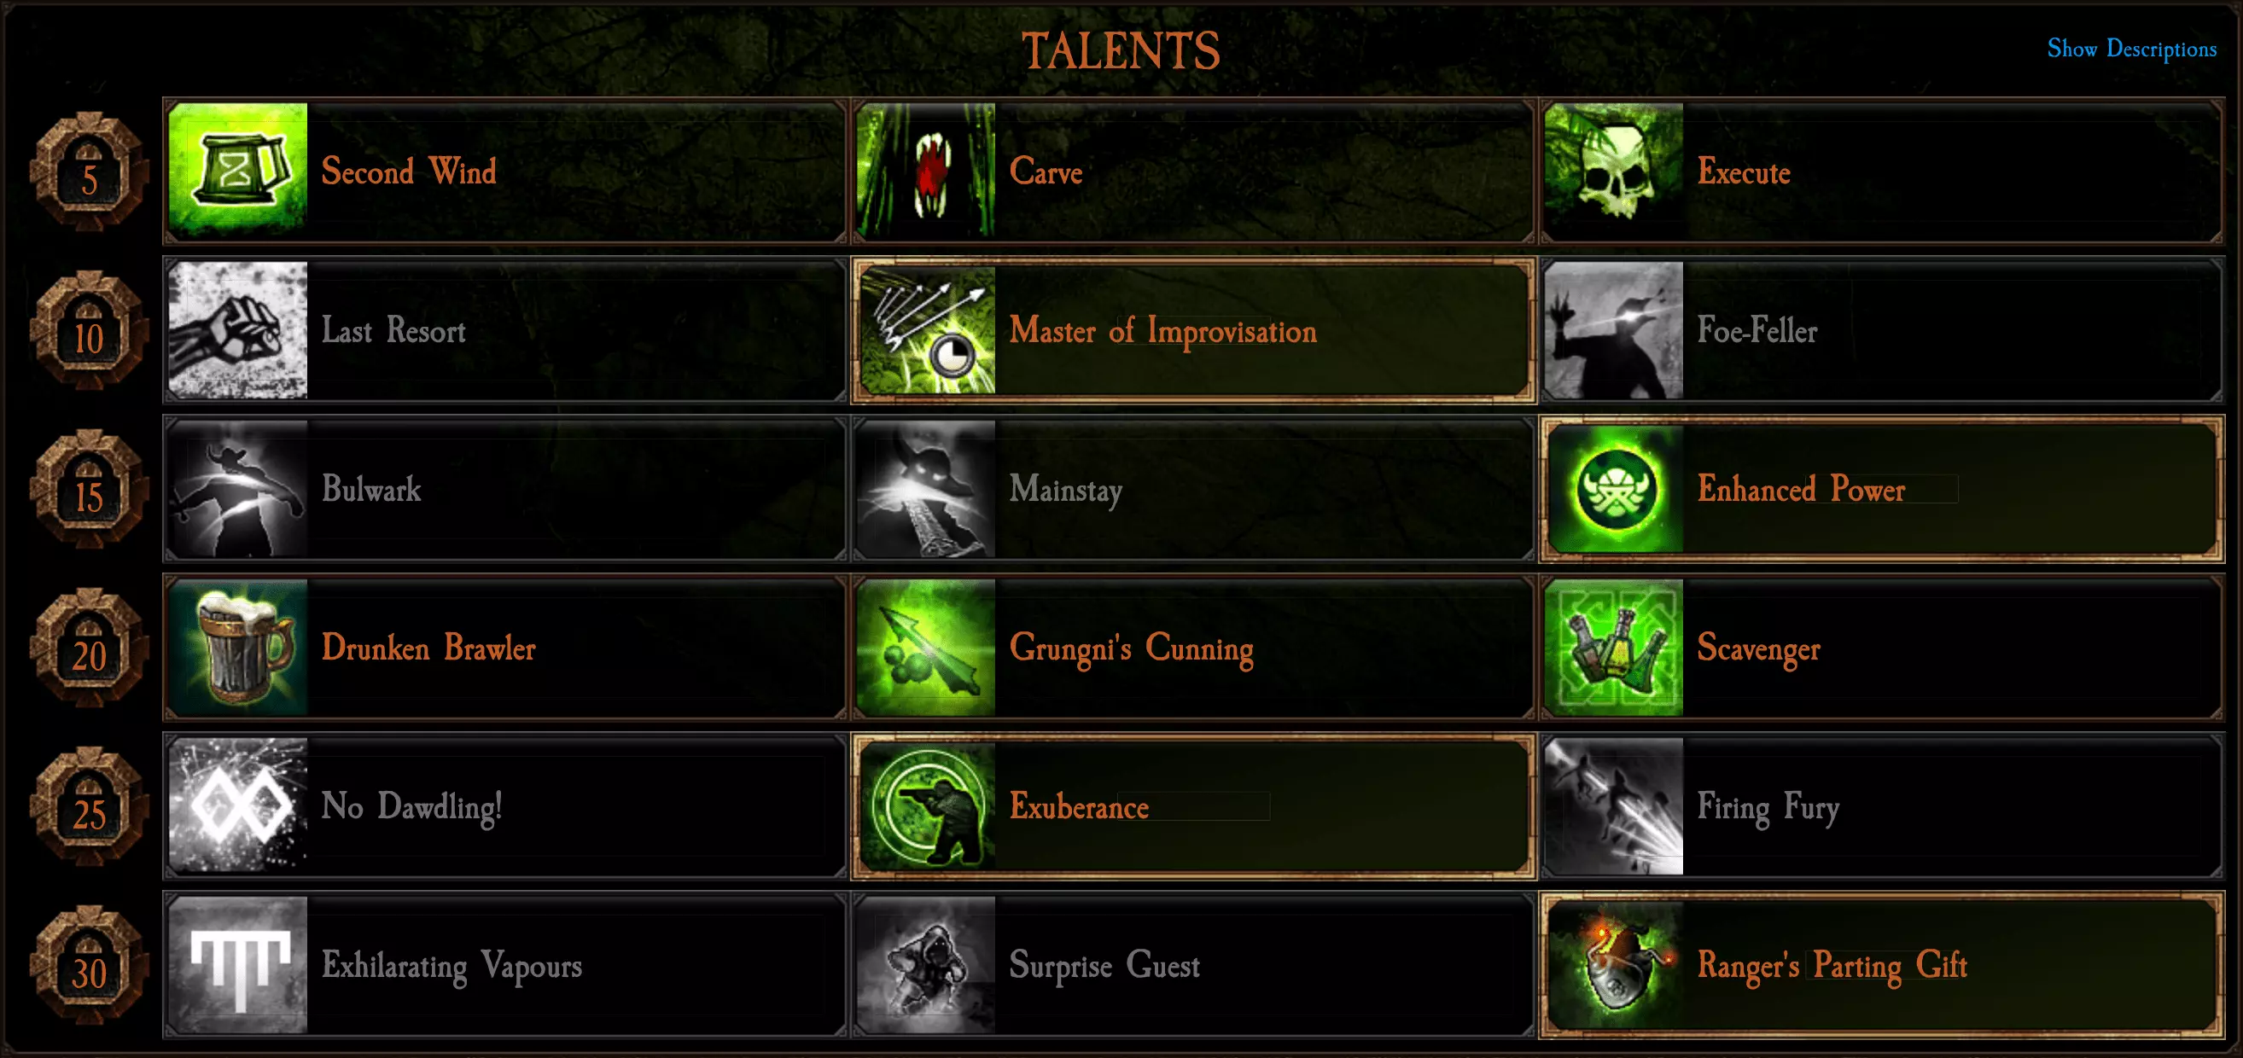
Task: Pick the Firing Fury talent
Action: [x=1881, y=805]
